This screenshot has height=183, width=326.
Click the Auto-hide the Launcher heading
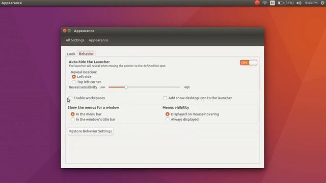(90, 62)
